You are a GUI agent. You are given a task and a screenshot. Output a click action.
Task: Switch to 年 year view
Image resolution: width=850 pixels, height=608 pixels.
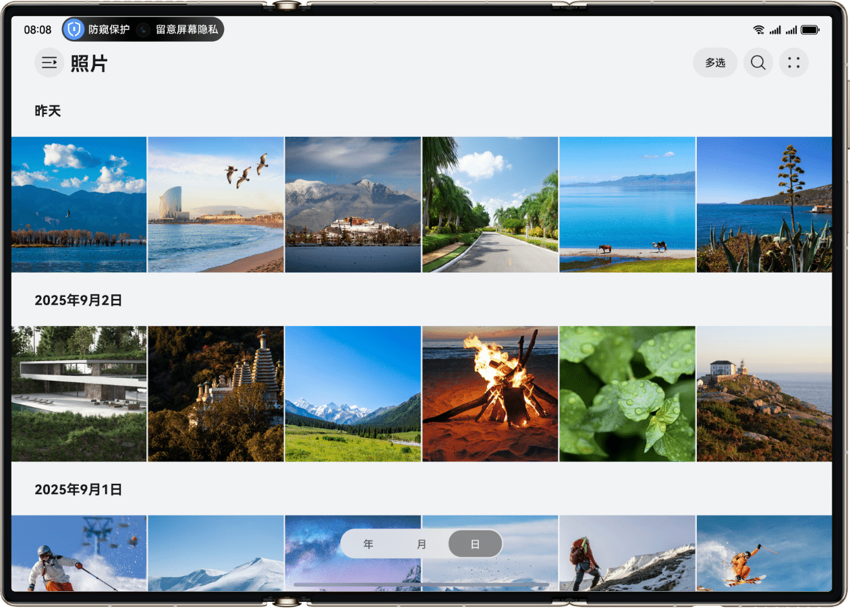[368, 544]
